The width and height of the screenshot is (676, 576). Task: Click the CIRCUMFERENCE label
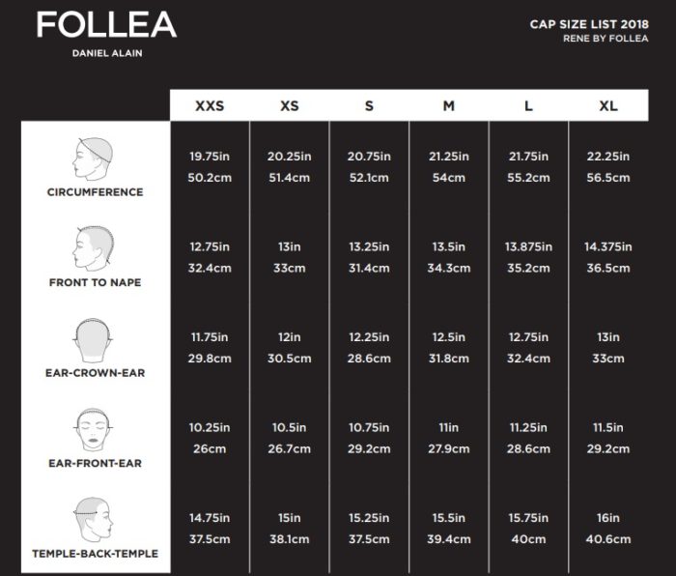click(96, 192)
